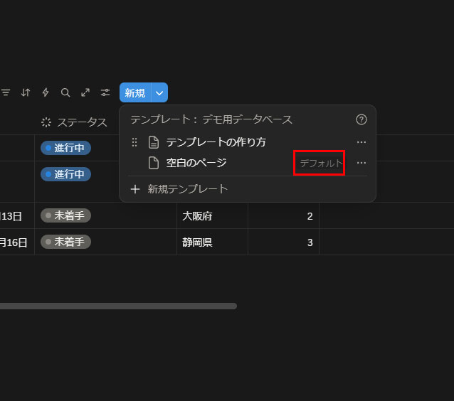The height and width of the screenshot is (401, 454).
Task: Click first 進行中 status tag
Action: [65, 148]
